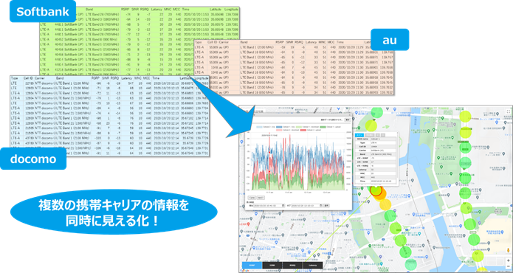Click the first button below the chart
Viewport: 513px width, 273px height.
tap(252, 198)
